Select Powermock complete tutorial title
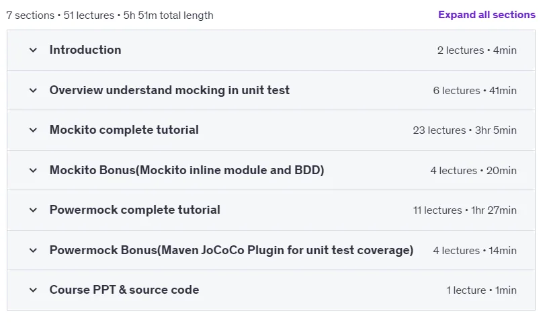This screenshot has height=324, width=549. pyautogui.click(x=135, y=210)
